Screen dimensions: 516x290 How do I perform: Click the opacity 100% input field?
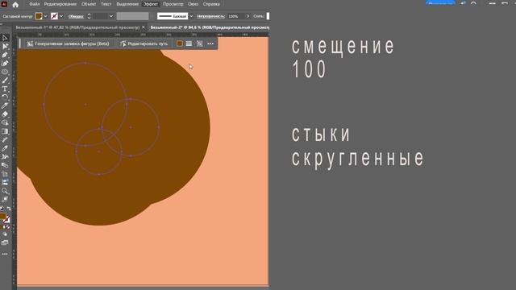click(x=236, y=16)
